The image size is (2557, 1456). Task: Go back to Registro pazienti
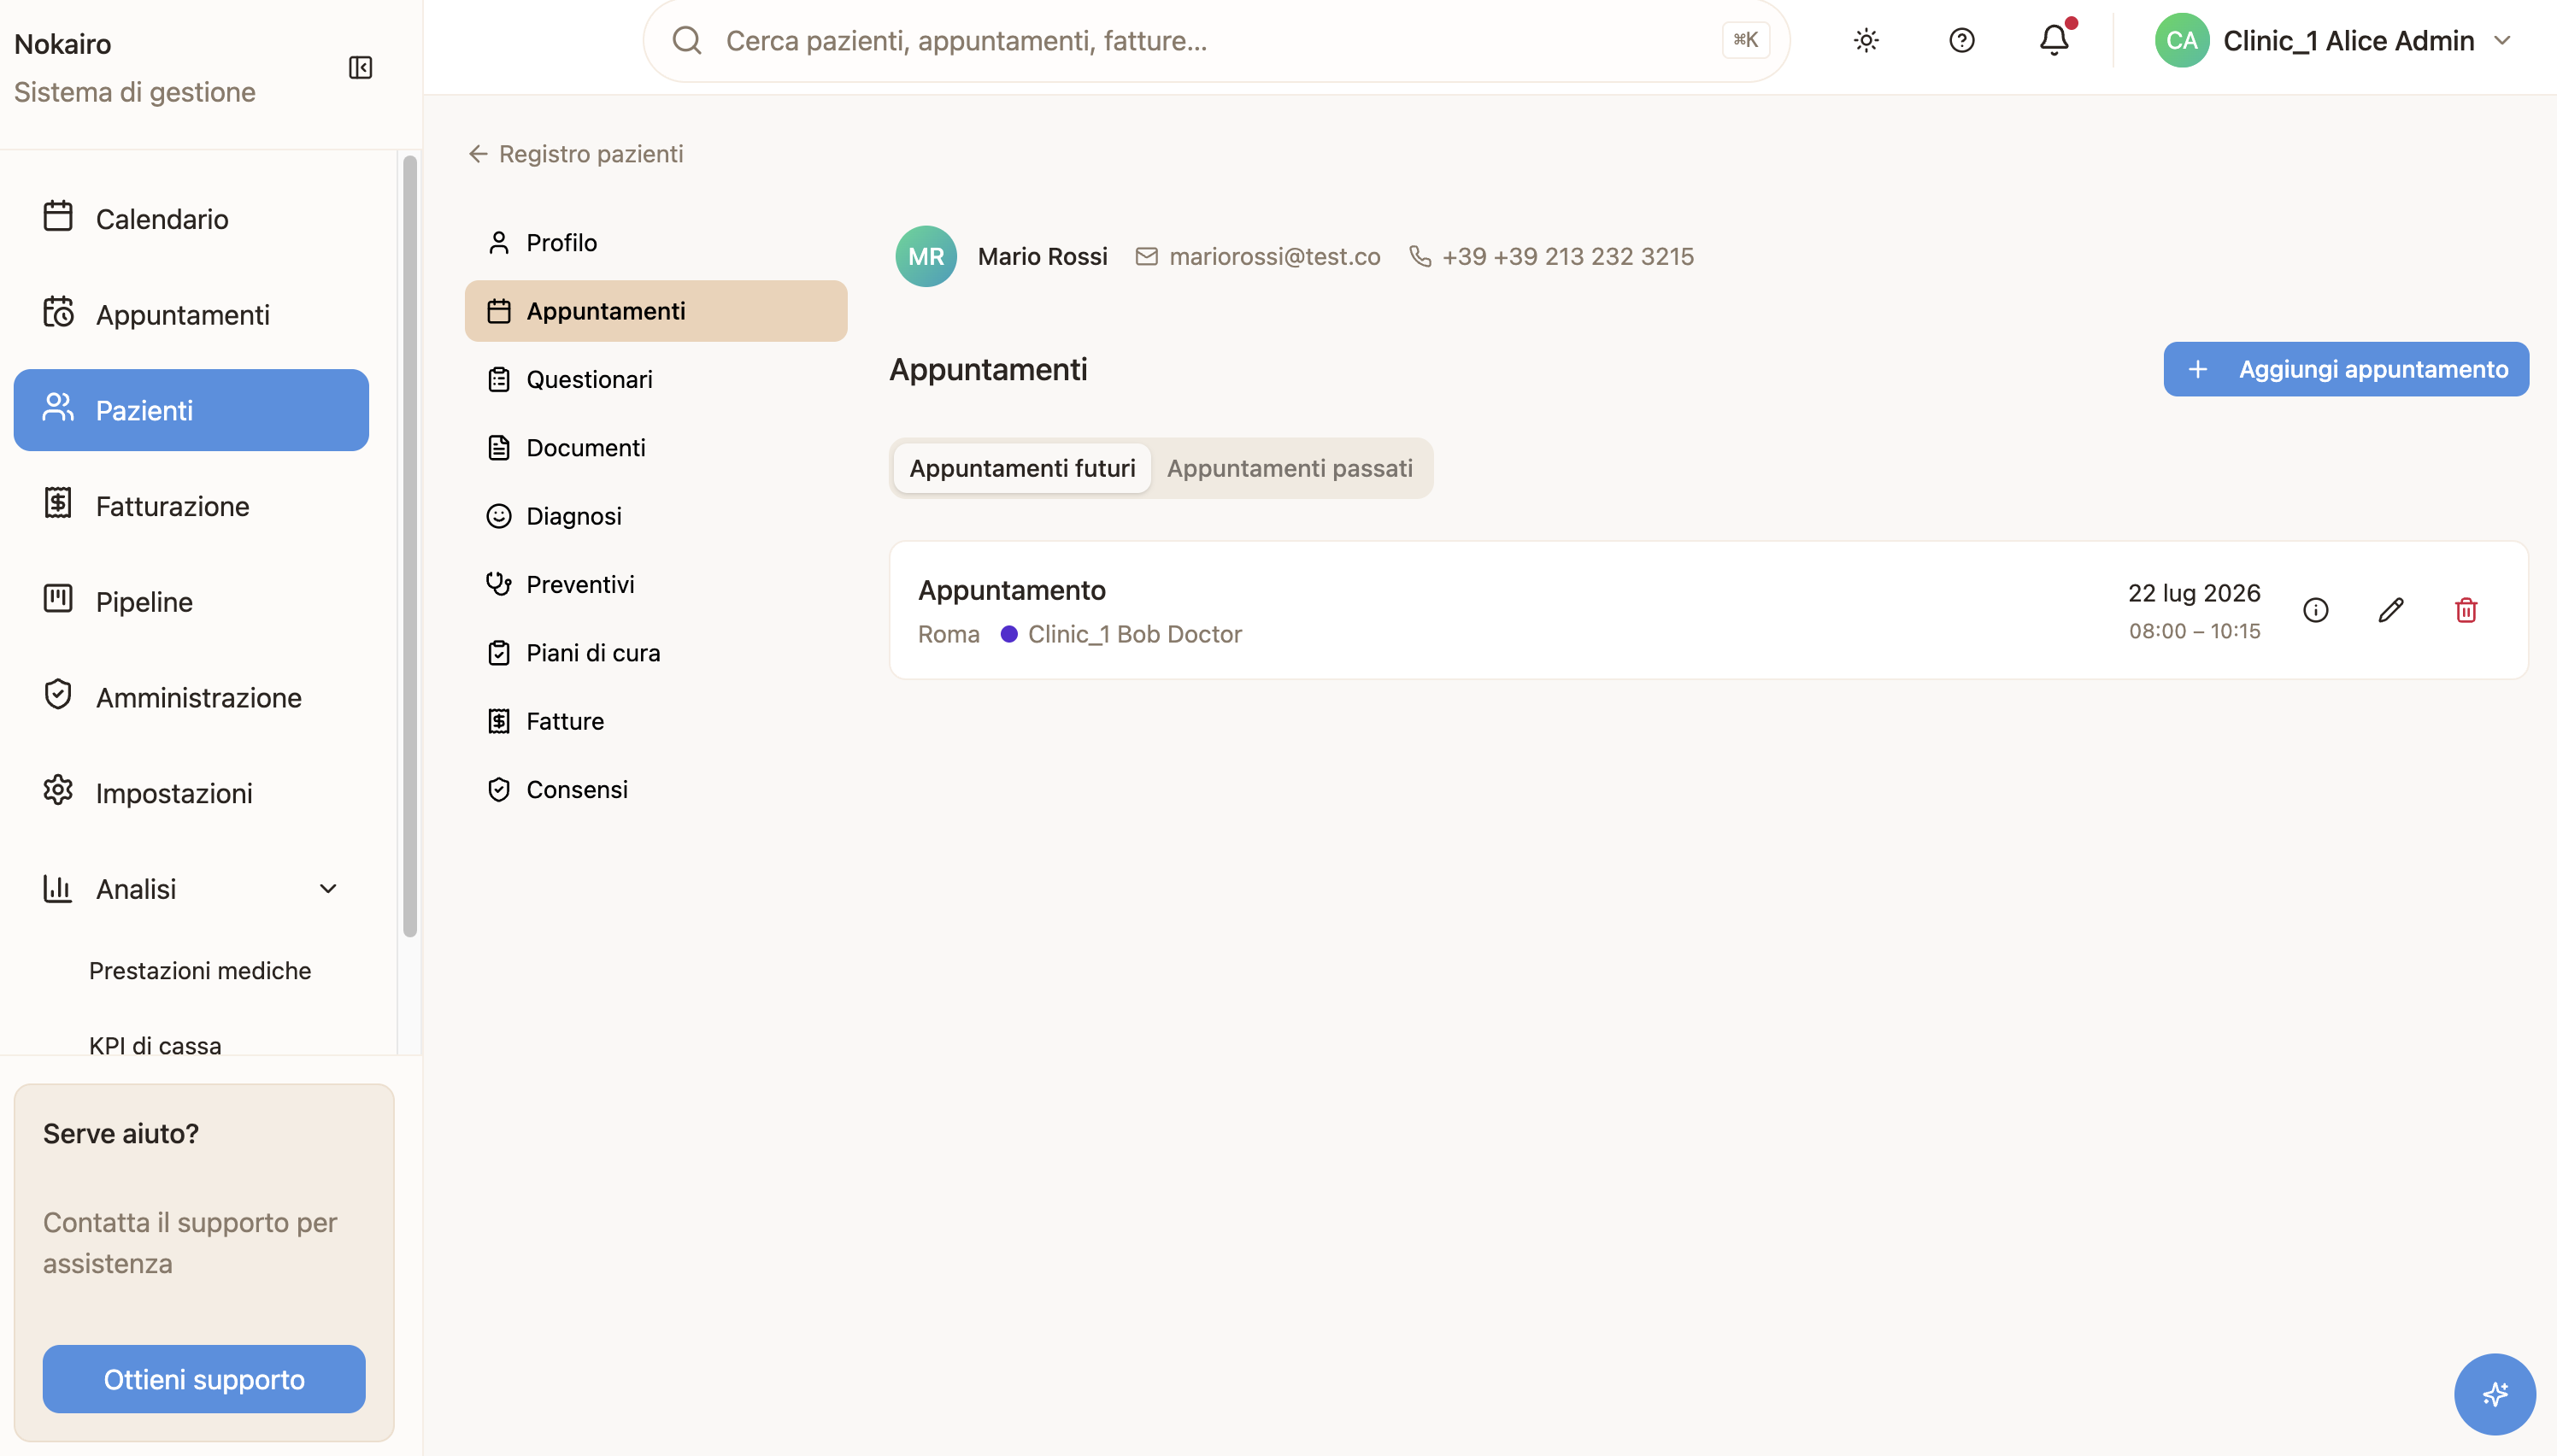(576, 154)
